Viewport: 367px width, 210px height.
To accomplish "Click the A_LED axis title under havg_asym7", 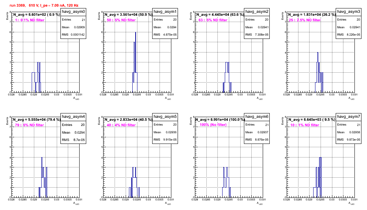I will (x=352, y=203).
